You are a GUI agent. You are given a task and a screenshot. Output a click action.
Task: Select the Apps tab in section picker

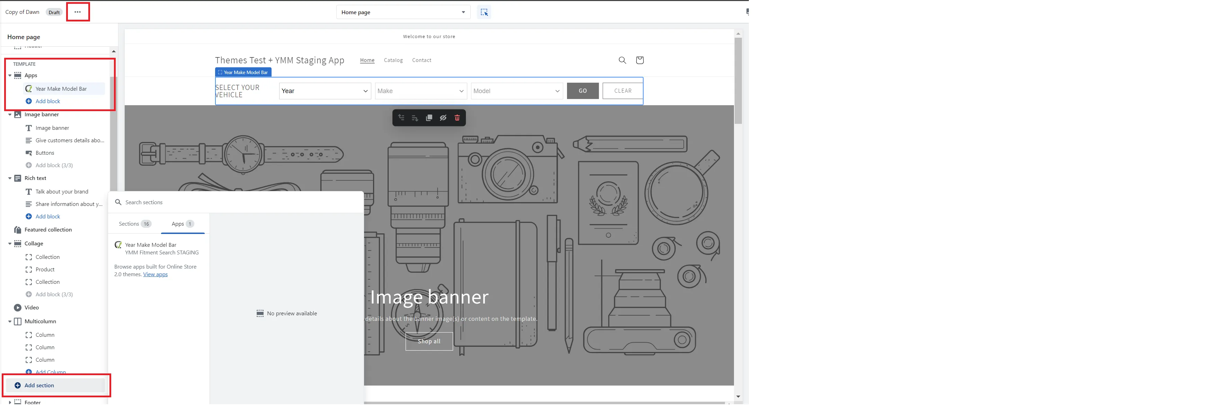[x=182, y=224]
